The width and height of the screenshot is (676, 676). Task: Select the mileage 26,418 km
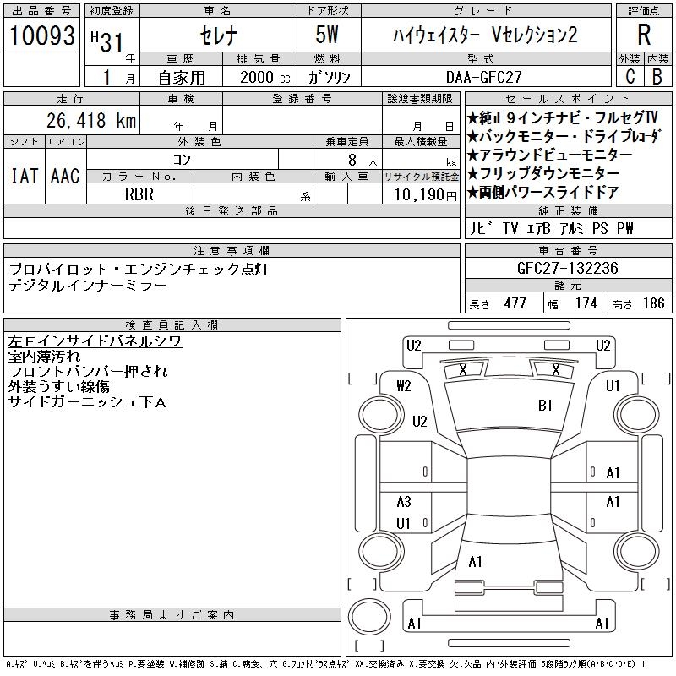(x=91, y=121)
